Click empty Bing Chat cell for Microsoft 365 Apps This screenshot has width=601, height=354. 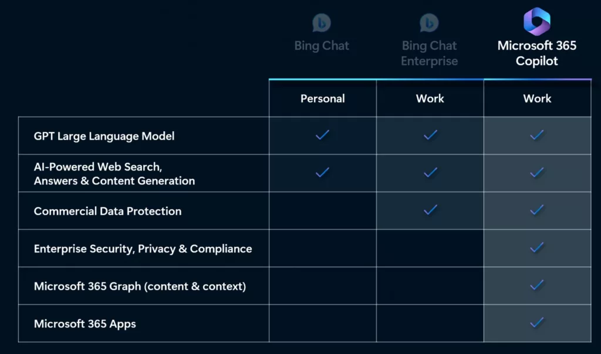click(323, 324)
